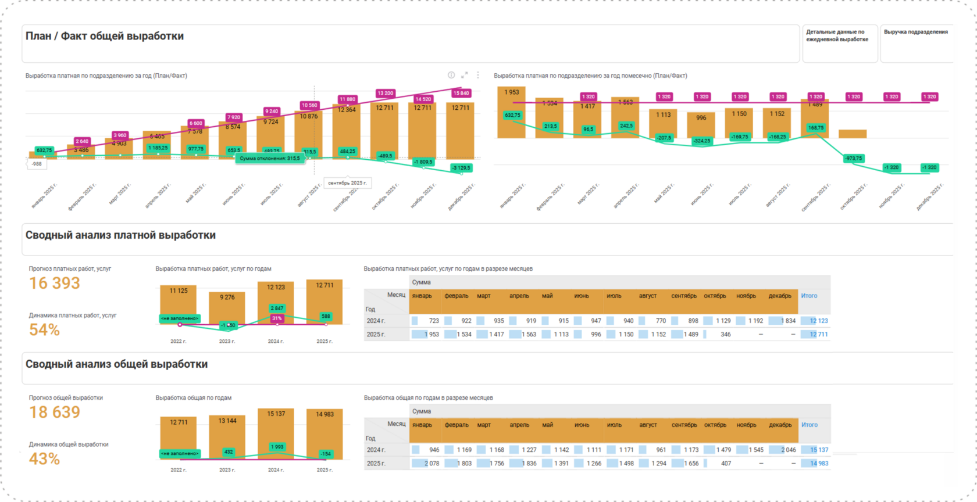Screen dimensions: 977x502
Task: Select the 346 October cell in paid works table
Action: click(x=718, y=335)
